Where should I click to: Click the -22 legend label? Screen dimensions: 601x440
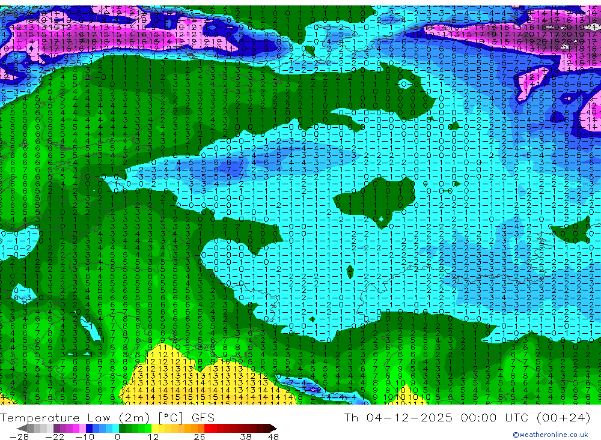pyautogui.click(x=55, y=436)
